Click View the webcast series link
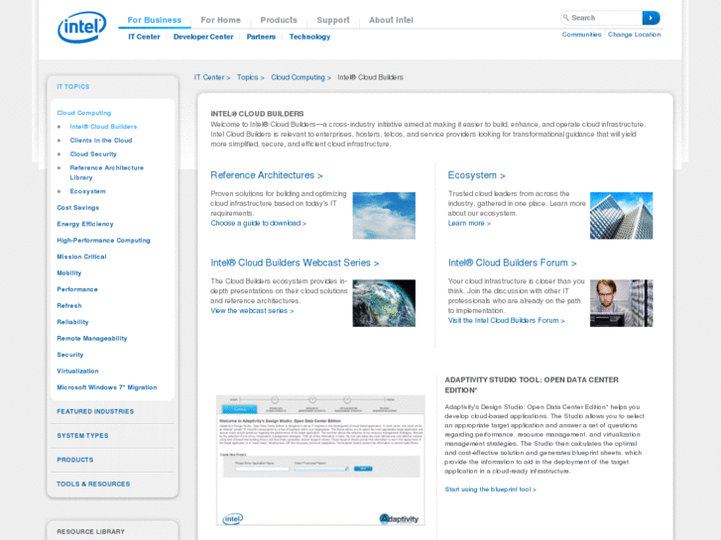 pos(252,311)
